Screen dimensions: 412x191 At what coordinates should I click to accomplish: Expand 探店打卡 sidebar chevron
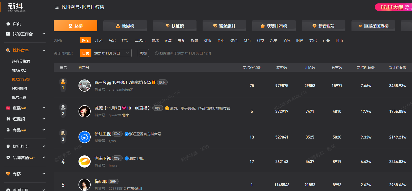[44, 146]
